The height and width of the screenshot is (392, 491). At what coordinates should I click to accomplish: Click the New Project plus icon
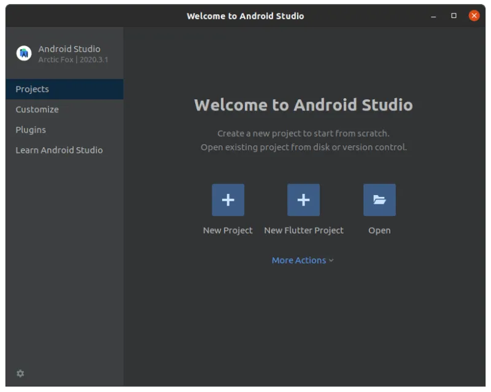tap(228, 200)
